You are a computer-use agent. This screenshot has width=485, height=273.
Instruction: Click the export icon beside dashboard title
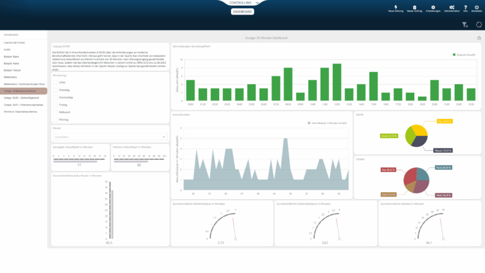pos(479,38)
